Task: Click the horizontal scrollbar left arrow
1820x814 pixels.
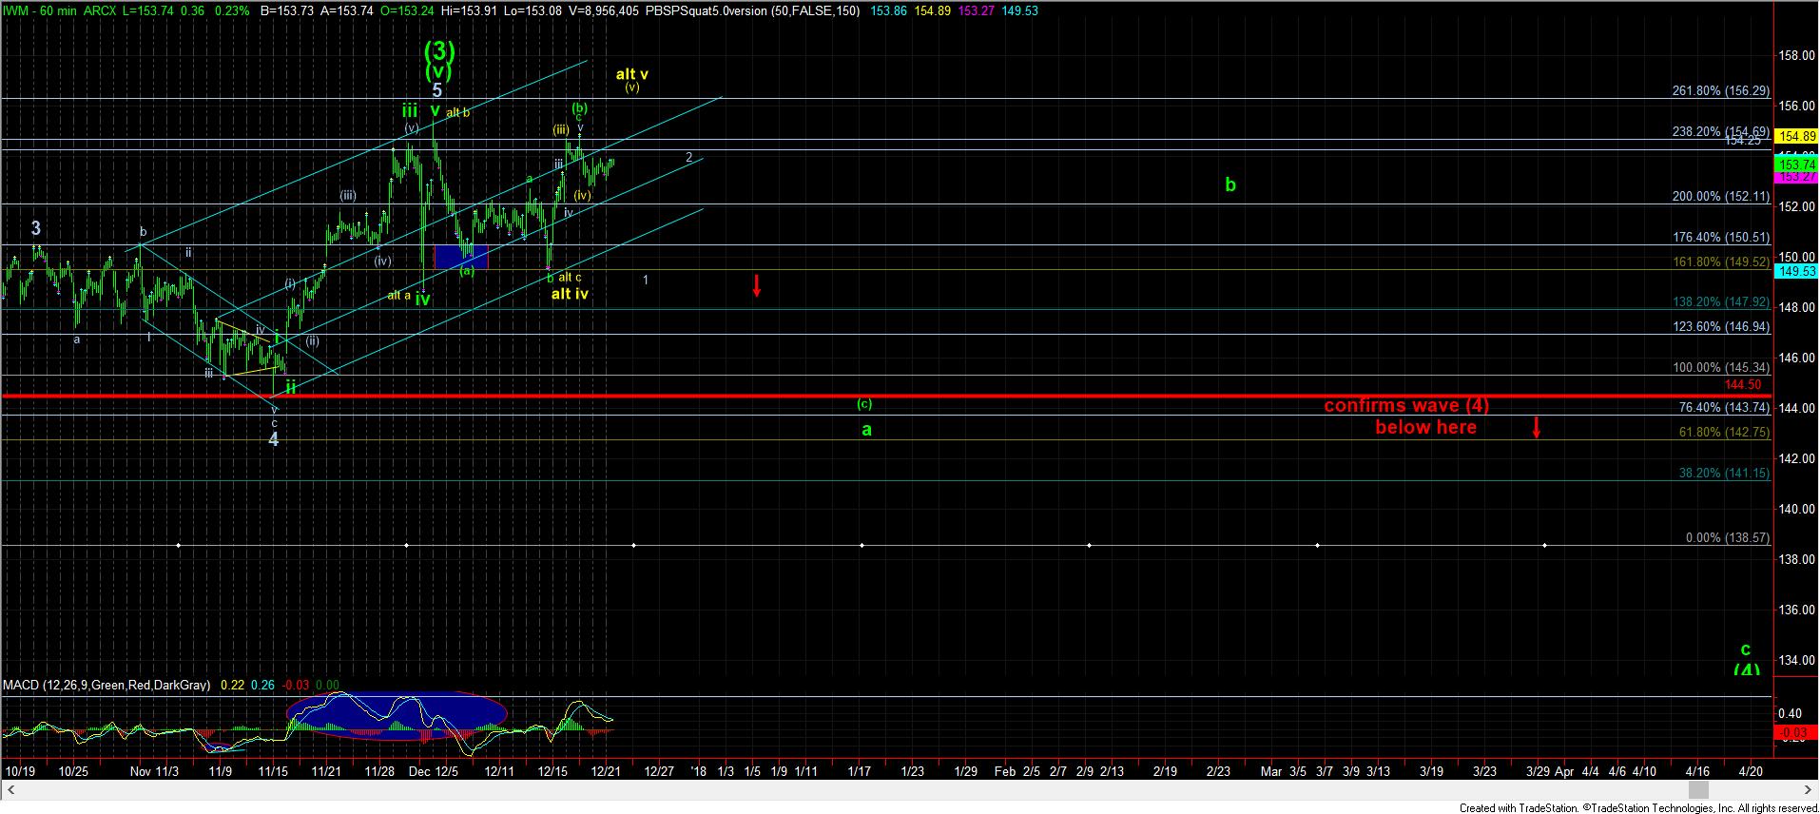Action: point(9,790)
